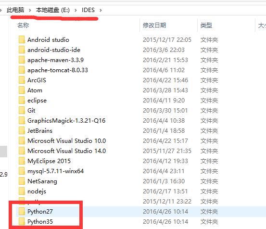Click the Microsoft Visual Studio 14.0 folder icon

tap(22, 151)
